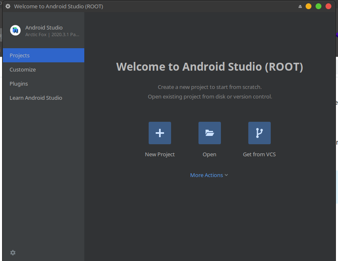Click the New Project label
The width and height of the screenshot is (338, 261).
click(160, 155)
